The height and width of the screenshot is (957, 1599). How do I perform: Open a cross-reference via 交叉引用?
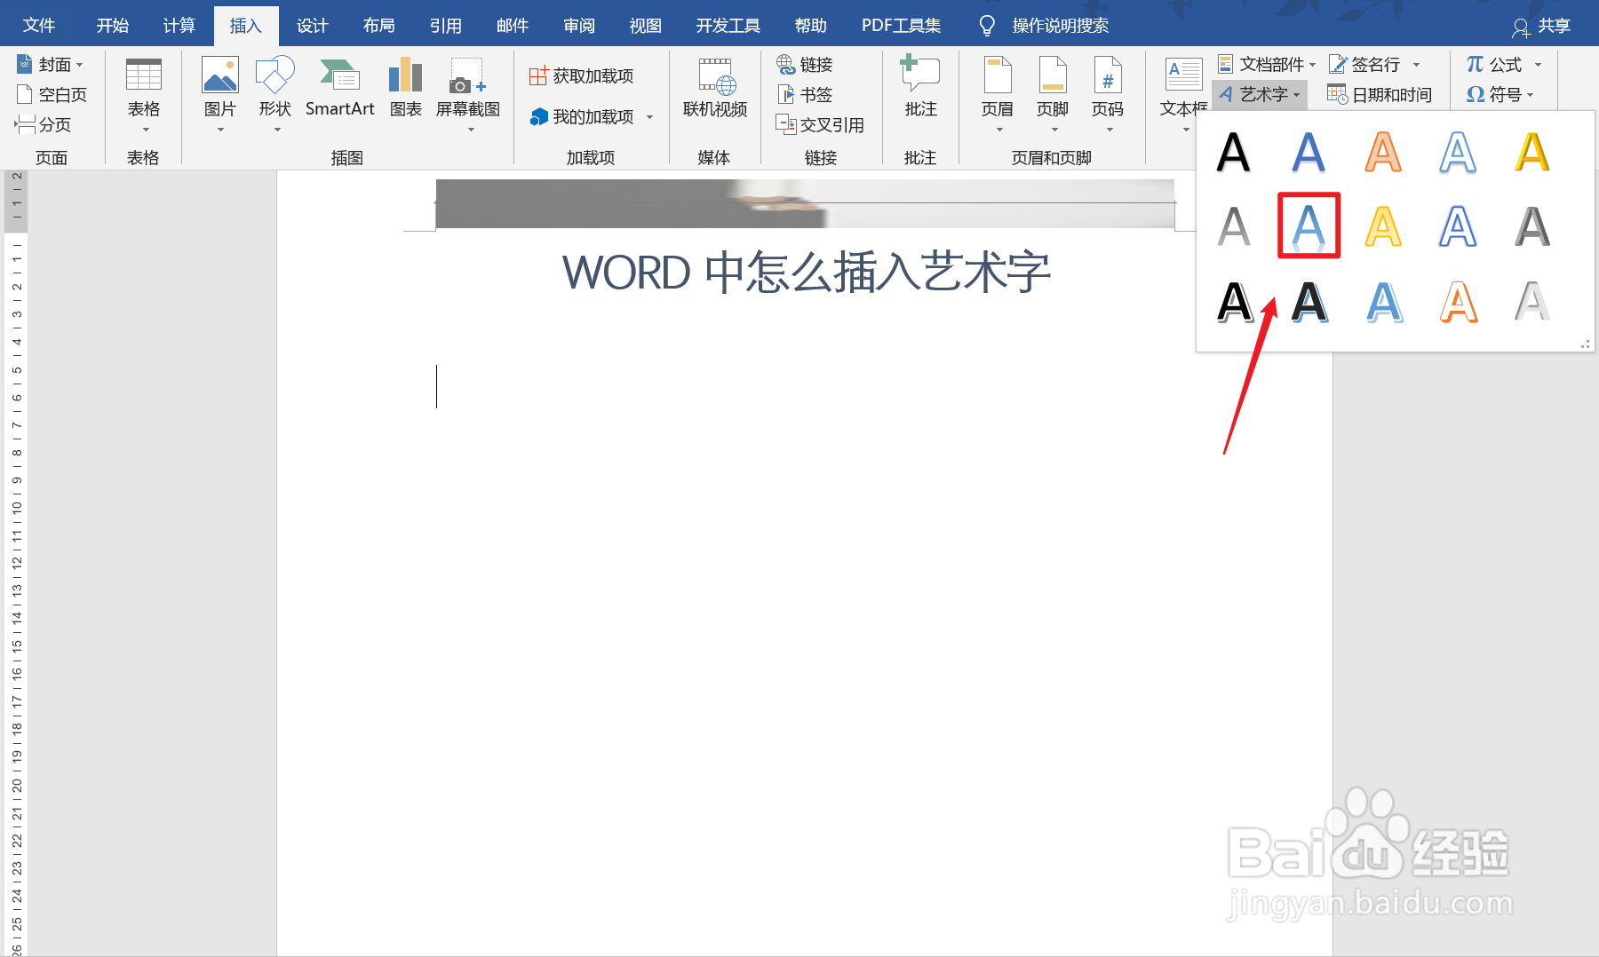(x=821, y=124)
